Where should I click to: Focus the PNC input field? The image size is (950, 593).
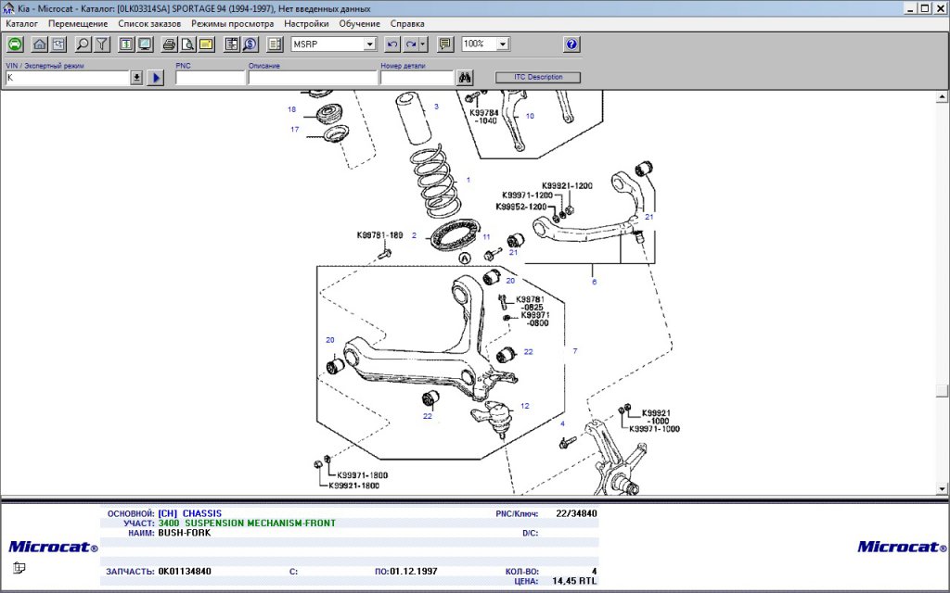click(210, 78)
